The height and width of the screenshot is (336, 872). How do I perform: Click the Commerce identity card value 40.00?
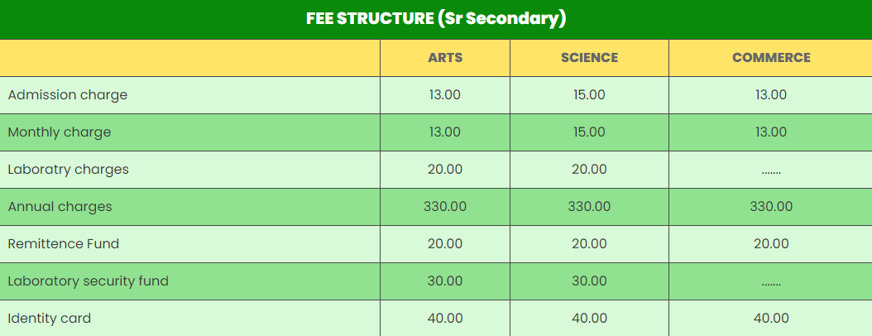[771, 319]
